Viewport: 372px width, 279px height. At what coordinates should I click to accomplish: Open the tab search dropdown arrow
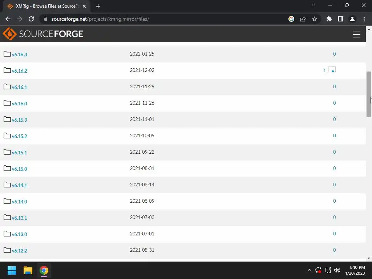pos(314,5)
